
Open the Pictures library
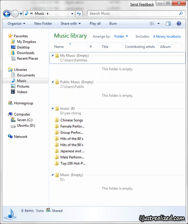tap(20, 86)
